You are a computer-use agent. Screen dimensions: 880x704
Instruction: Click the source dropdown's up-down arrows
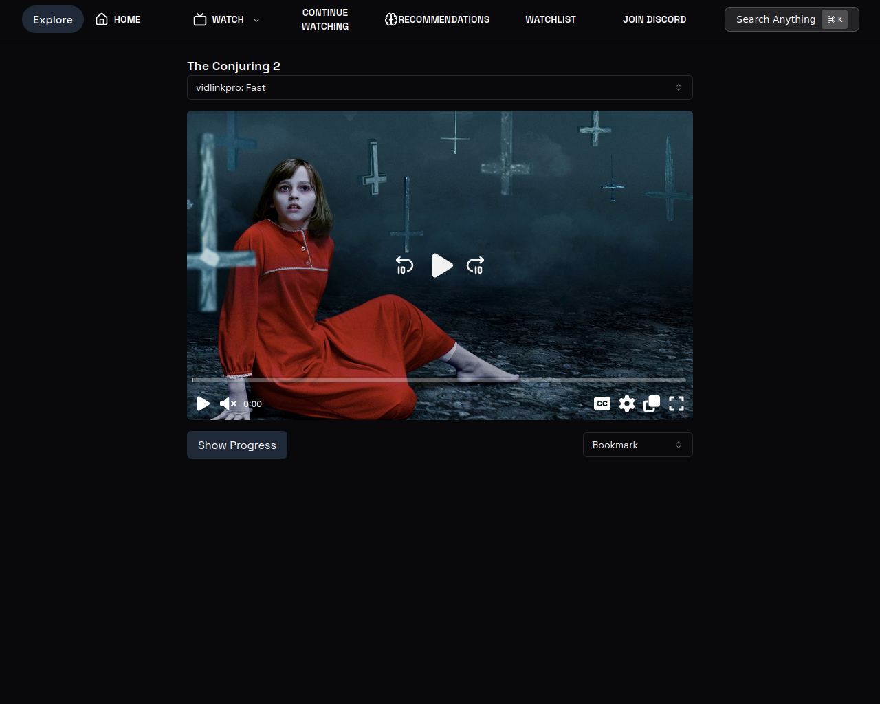[679, 87]
